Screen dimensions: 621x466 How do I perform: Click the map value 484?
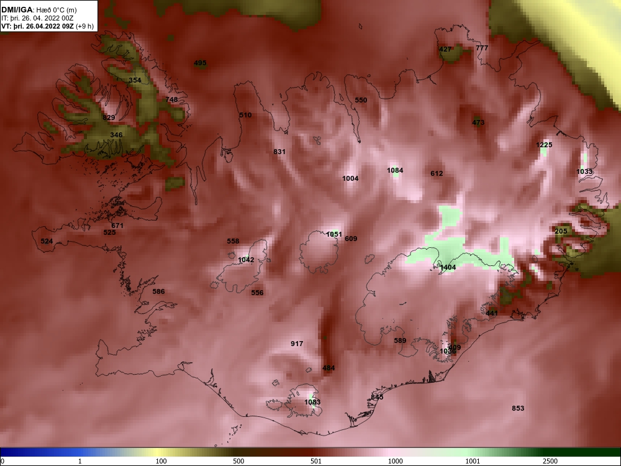tap(329, 368)
